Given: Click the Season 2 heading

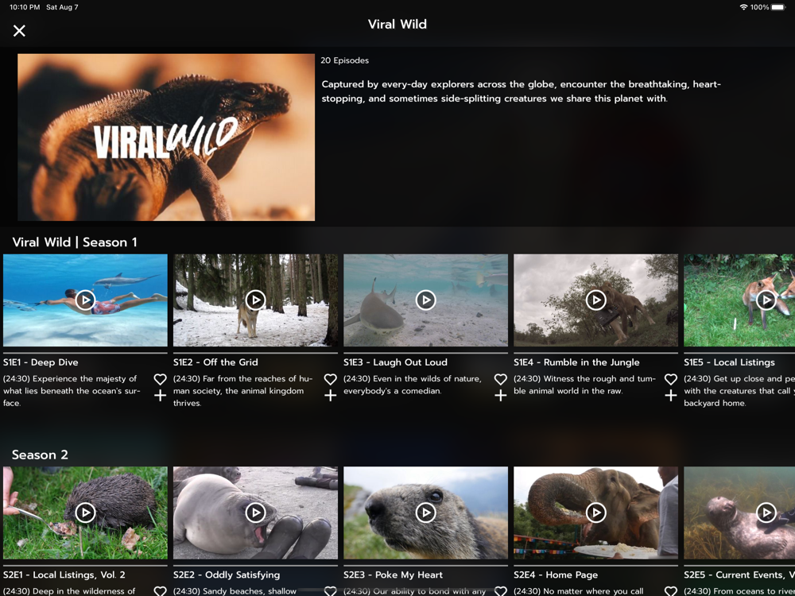Looking at the screenshot, I should point(40,455).
